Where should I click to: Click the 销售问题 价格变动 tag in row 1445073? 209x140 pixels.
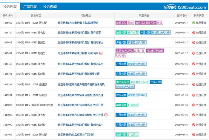[x=127, y=105]
